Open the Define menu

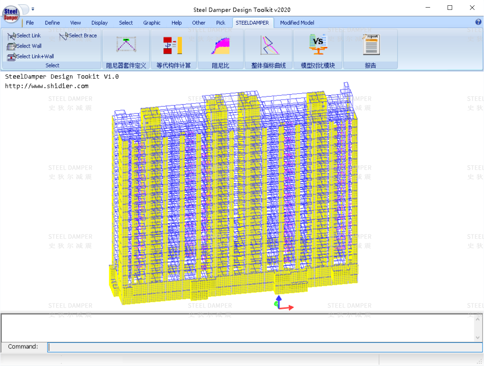click(52, 23)
